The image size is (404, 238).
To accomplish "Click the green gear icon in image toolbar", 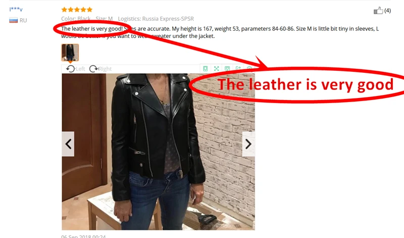I will point(249,69).
